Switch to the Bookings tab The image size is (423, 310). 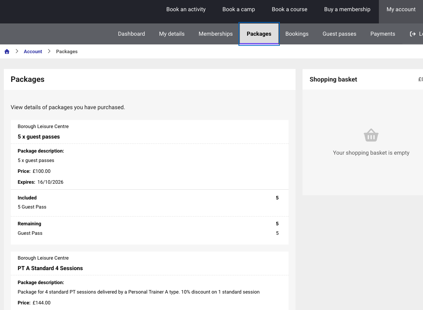click(x=297, y=34)
